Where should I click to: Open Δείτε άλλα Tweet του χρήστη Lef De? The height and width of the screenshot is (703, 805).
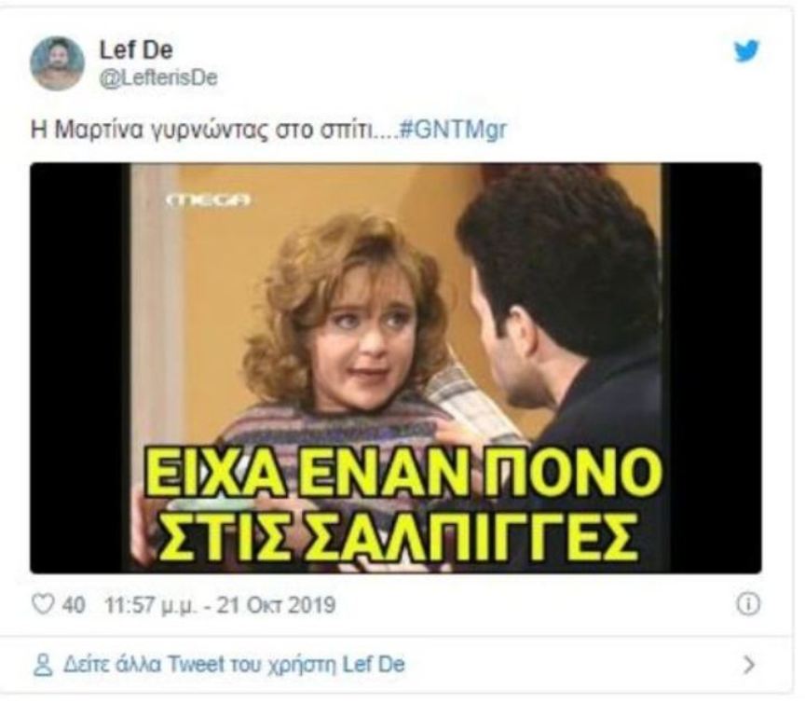(x=234, y=665)
